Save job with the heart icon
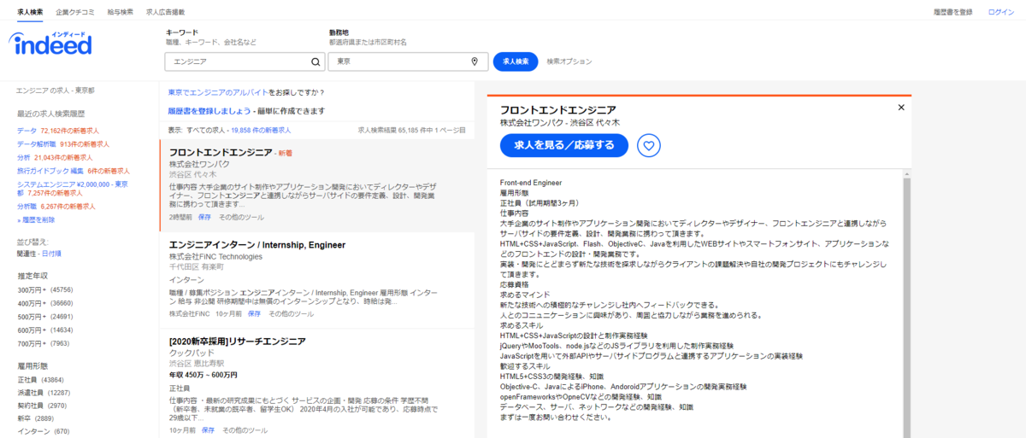This screenshot has width=1026, height=438. click(x=649, y=146)
